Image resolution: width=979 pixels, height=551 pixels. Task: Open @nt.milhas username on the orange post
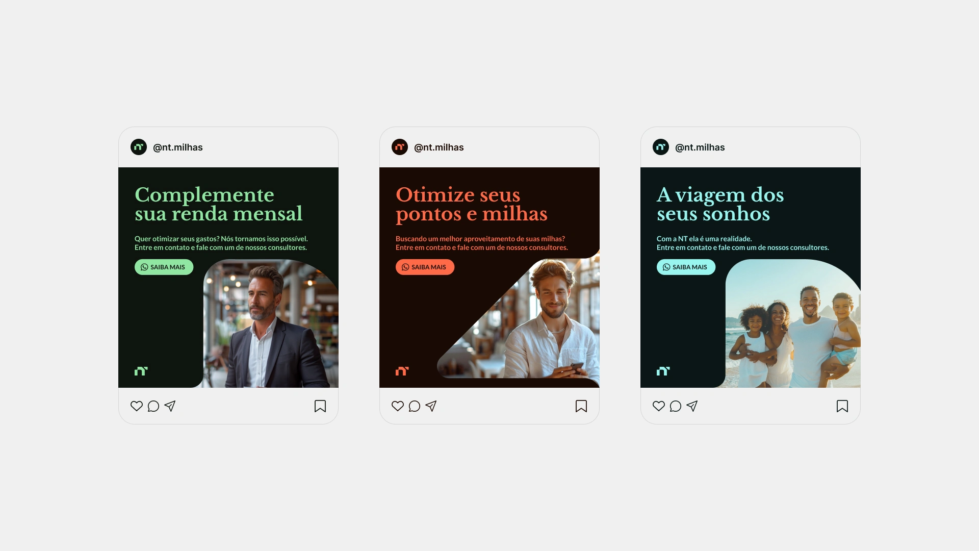[x=439, y=147]
